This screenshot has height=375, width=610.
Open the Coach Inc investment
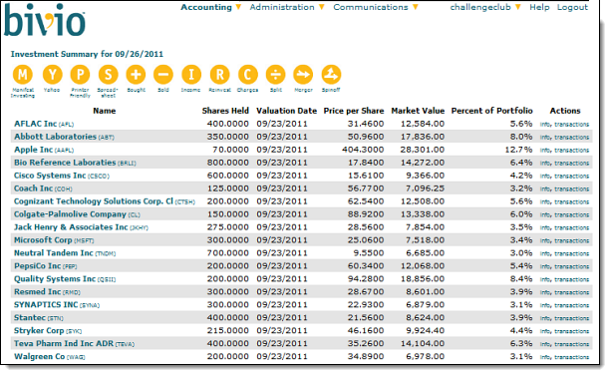[x=34, y=188]
